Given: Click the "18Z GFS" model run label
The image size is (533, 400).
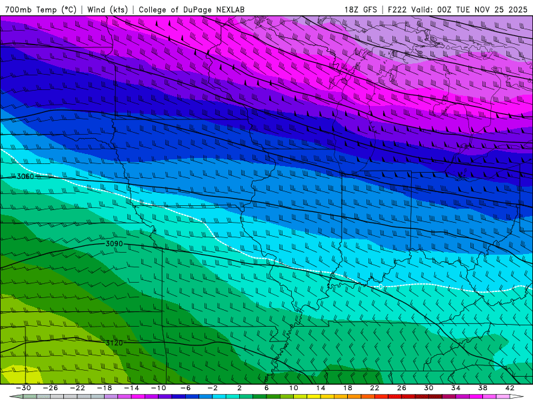Looking at the screenshot, I should [360, 9].
